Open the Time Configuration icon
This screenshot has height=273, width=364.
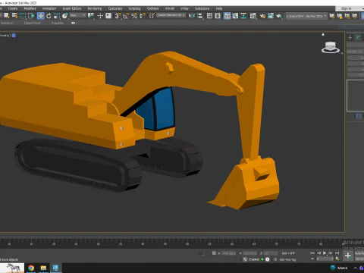337,259
